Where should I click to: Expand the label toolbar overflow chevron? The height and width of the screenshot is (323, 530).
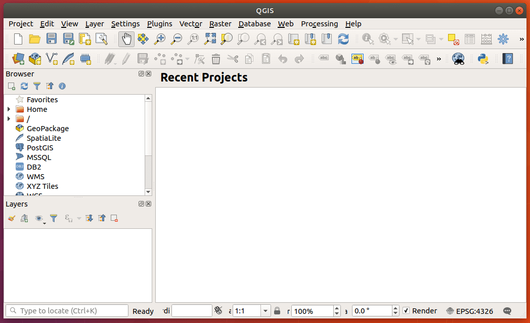click(x=439, y=59)
